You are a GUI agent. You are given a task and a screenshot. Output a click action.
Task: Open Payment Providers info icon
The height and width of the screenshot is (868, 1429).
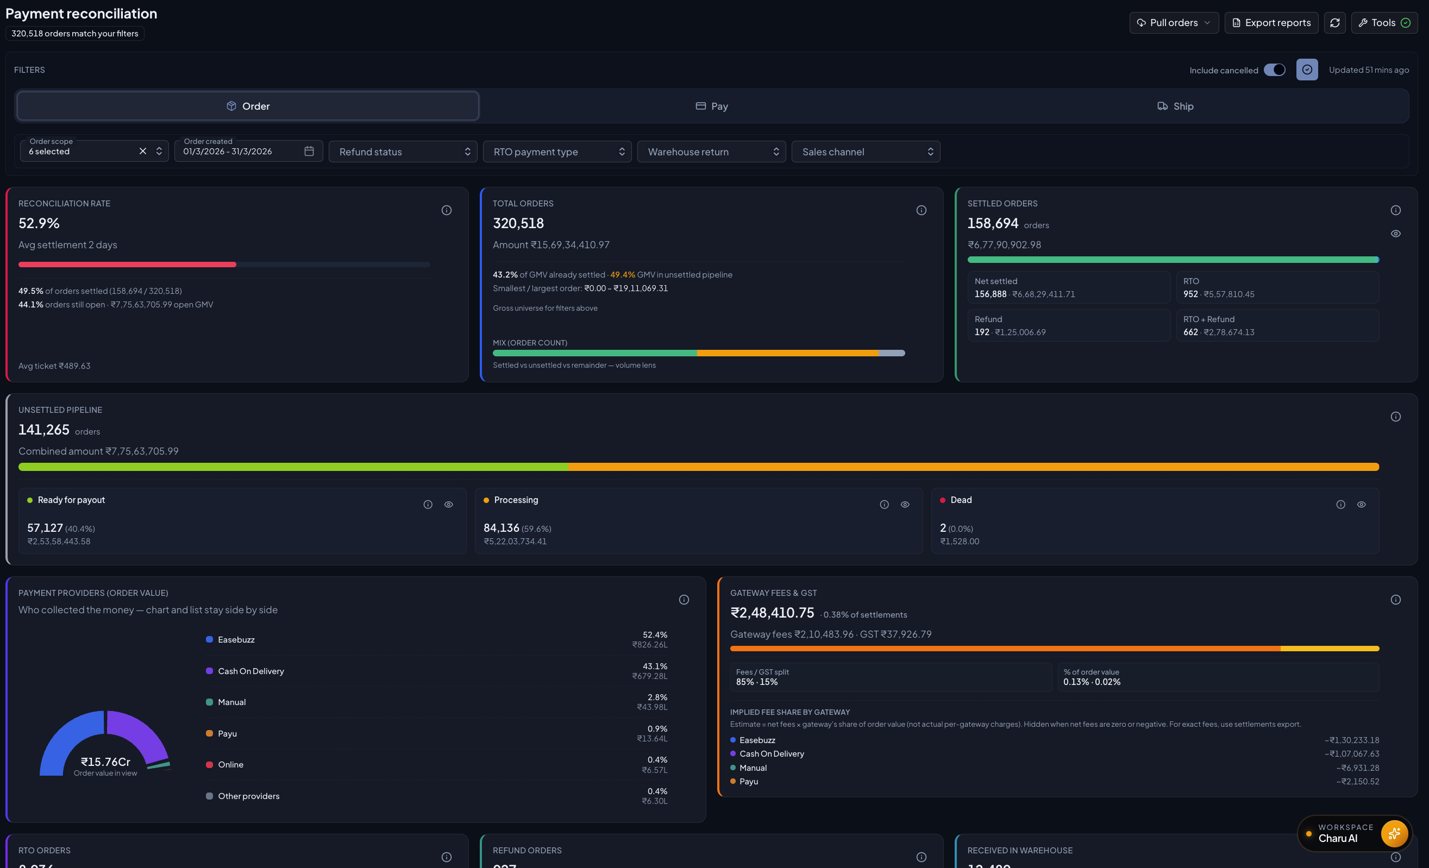(x=684, y=600)
